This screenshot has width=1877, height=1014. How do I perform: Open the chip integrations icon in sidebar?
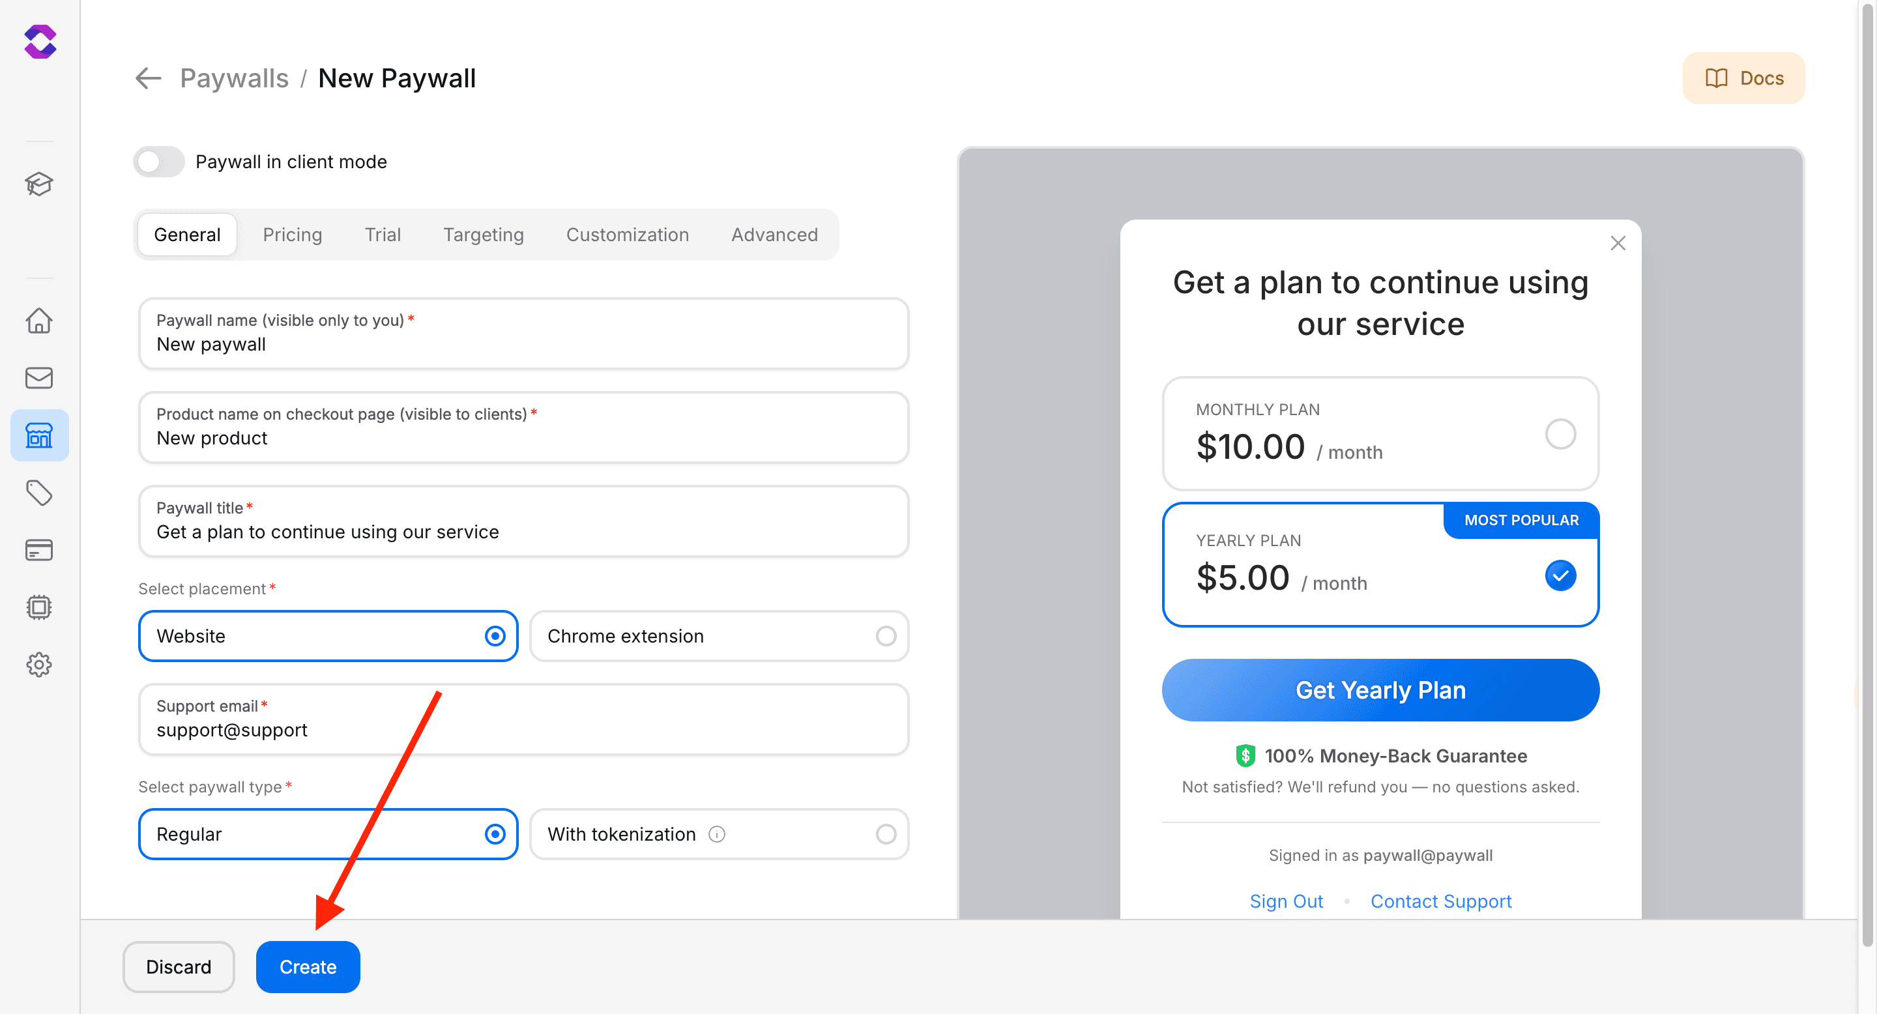38,607
